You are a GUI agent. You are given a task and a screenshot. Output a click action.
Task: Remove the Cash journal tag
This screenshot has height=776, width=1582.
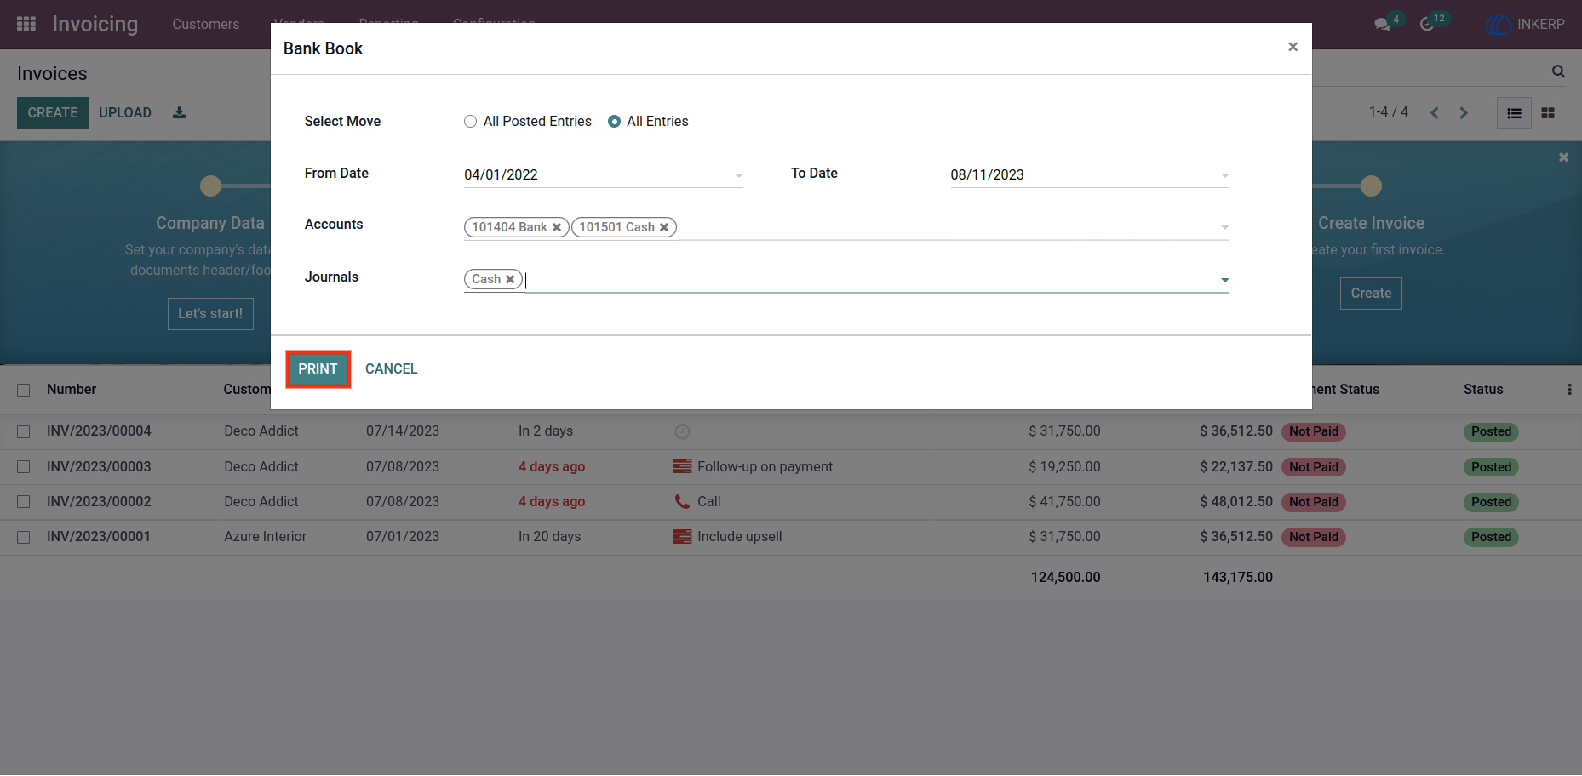510,279
